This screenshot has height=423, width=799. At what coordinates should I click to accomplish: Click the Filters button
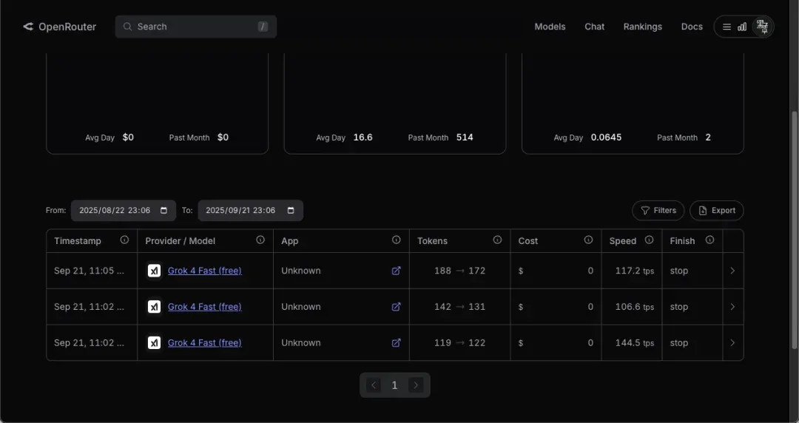click(658, 211)
